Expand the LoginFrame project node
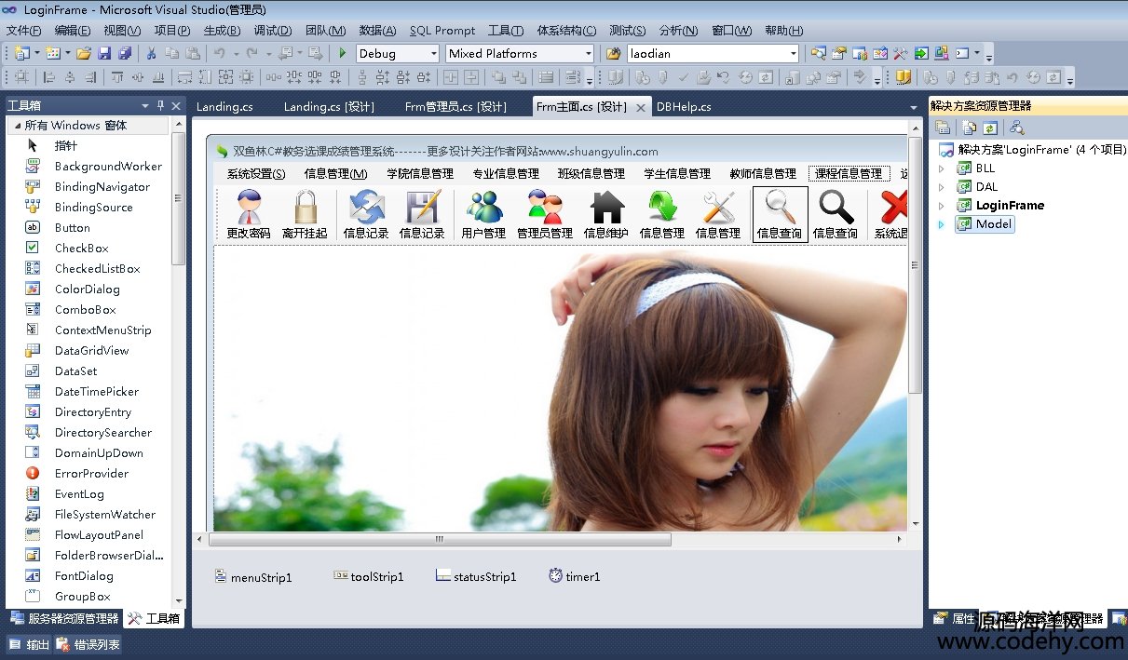This screenshot has width=1128, height=660. [x=941, y=206]
